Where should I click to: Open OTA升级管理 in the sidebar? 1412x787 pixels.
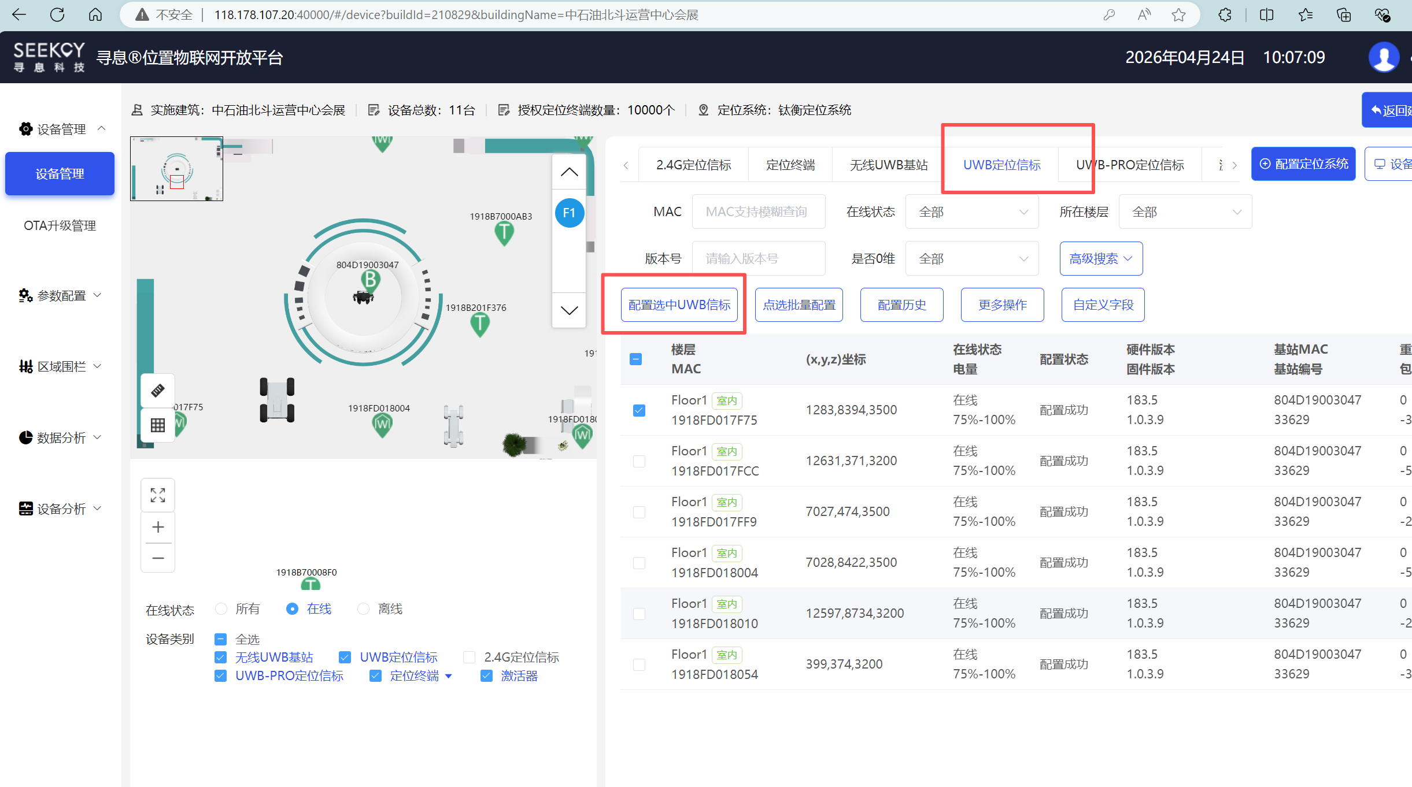[x=60, y=226]
